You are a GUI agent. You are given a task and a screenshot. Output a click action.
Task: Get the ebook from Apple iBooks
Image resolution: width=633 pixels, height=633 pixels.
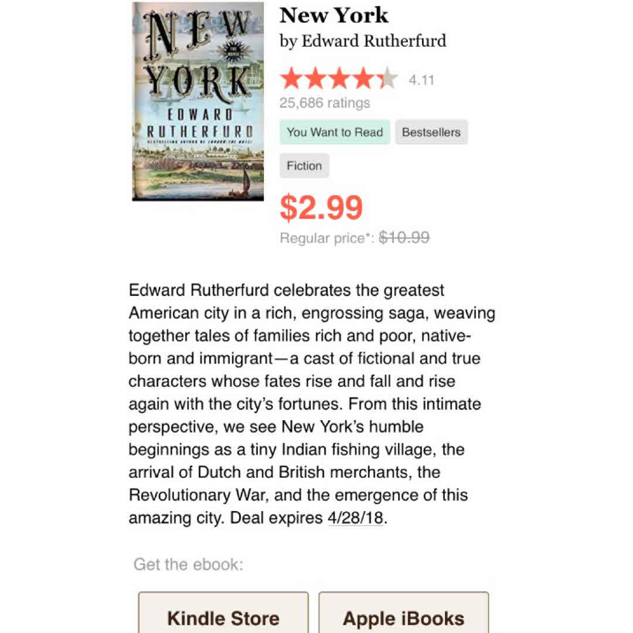(403, 617)
